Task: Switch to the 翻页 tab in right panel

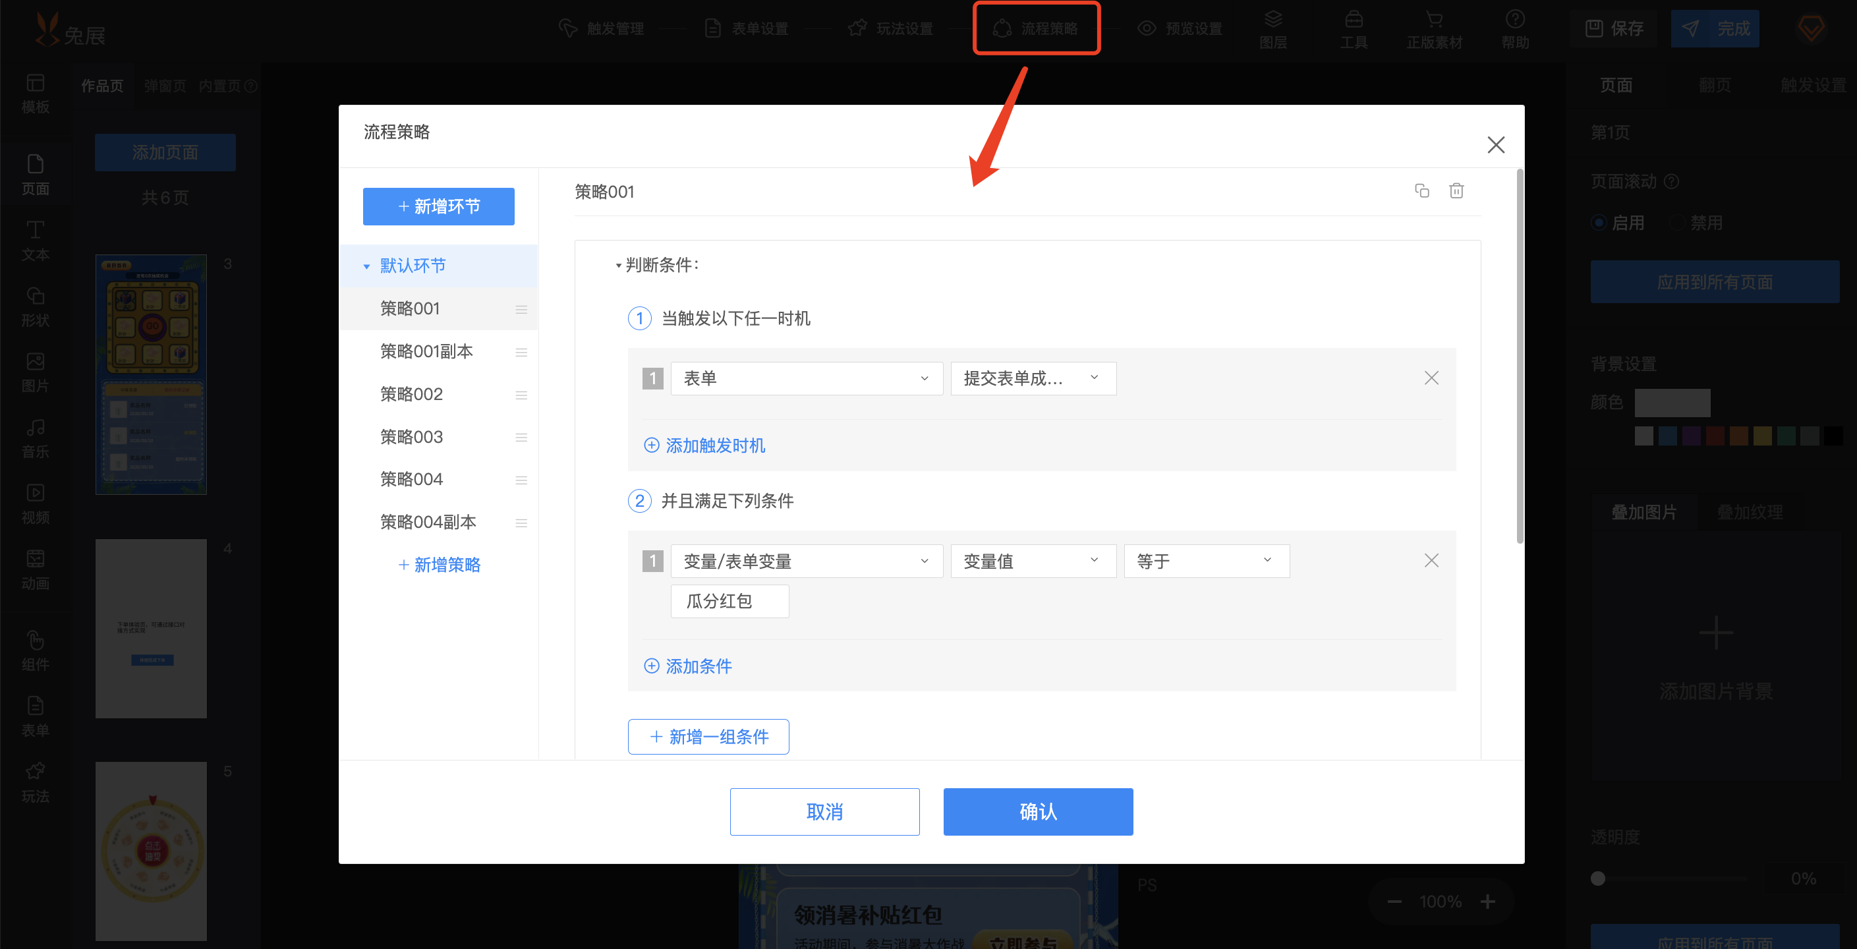Action: (1714, 85)
